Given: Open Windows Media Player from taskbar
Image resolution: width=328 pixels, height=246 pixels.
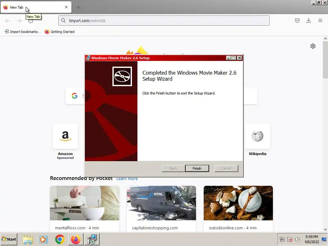Looking at the screenshot, I should [x=44, y=239].
